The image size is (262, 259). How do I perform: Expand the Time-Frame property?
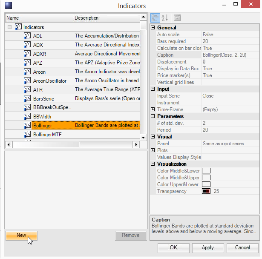(153, 109)
